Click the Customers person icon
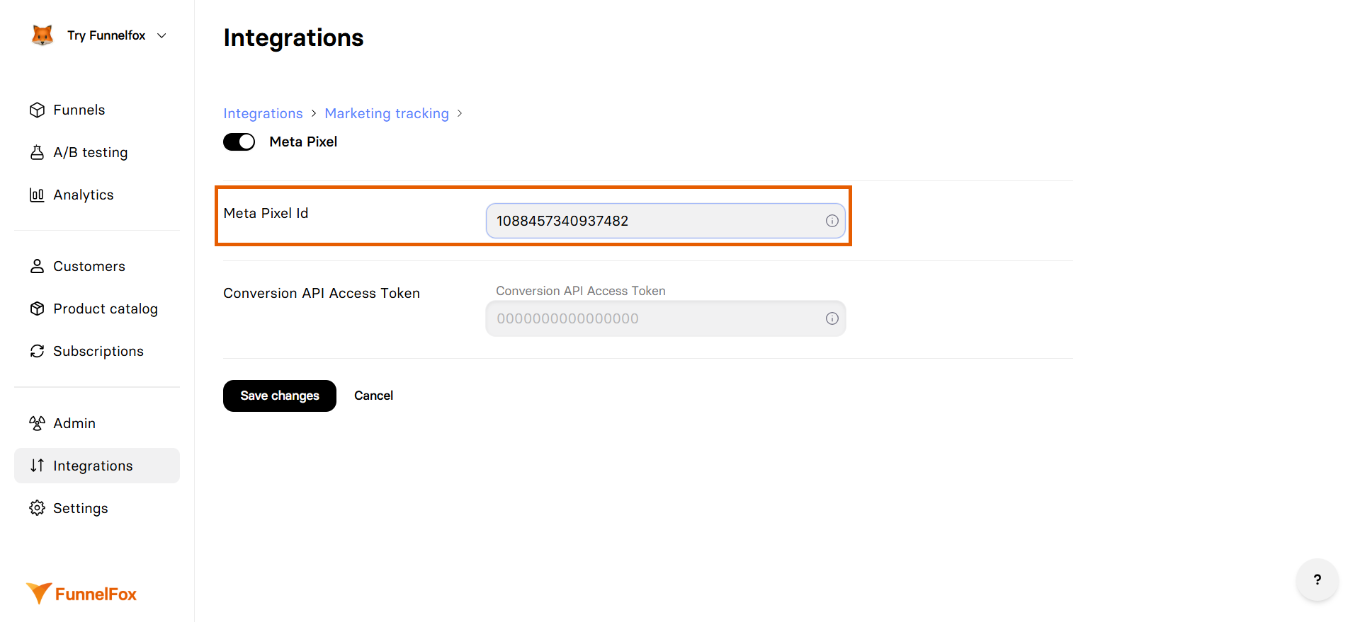The width and height of the screenshot is (1360, 622). (x=37, y=266)
